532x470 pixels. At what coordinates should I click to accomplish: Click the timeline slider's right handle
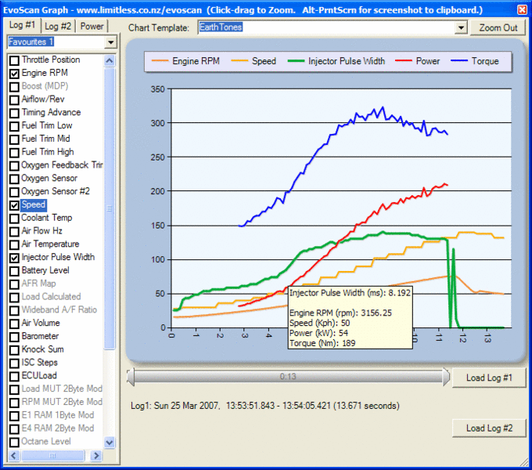pos(446,377)
